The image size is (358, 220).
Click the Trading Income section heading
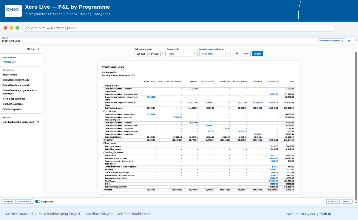(x=111, y=86)
